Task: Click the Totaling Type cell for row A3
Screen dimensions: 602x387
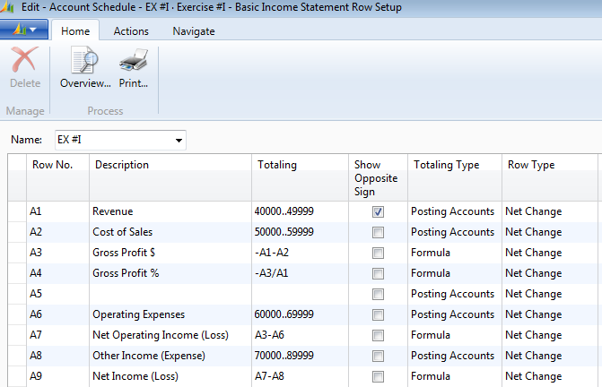Action: 454,253
